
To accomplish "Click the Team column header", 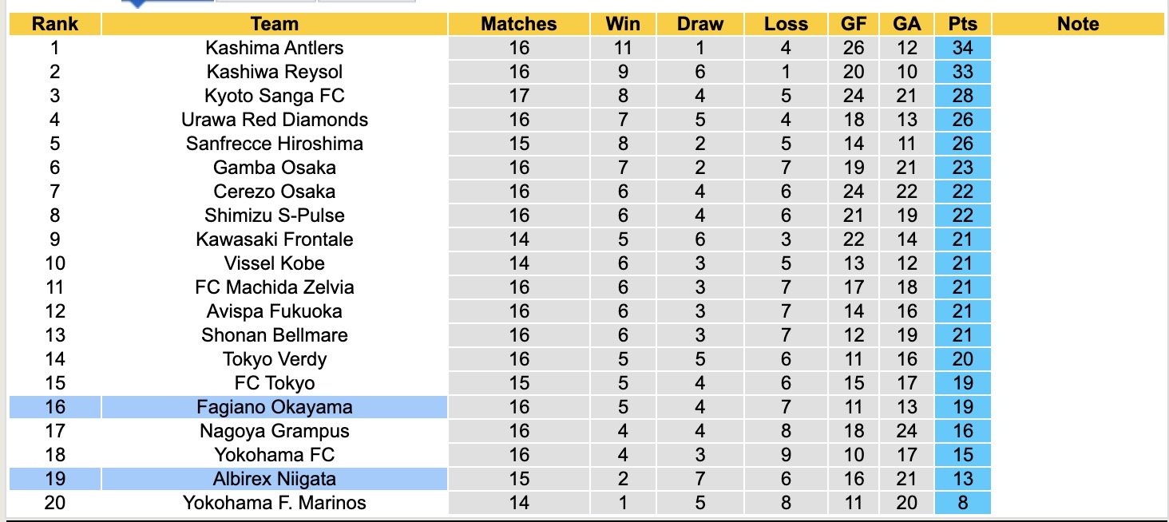I will coord(274,24).
